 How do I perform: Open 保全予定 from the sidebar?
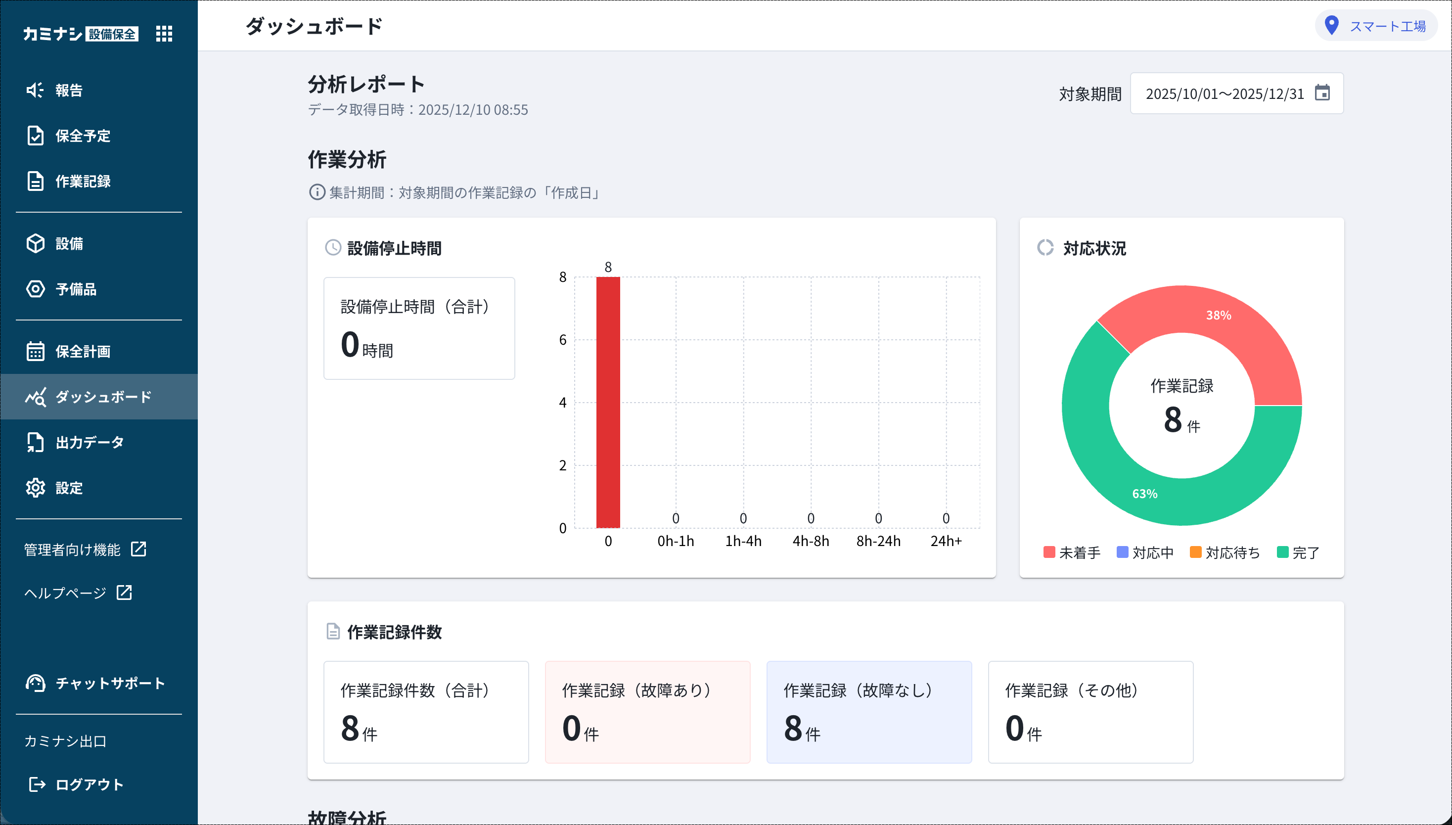point(82,136)
